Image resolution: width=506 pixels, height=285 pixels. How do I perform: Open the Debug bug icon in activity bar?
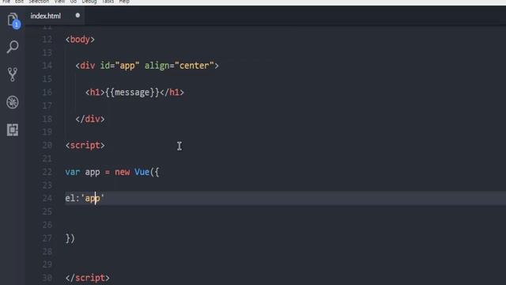(13, 102)
